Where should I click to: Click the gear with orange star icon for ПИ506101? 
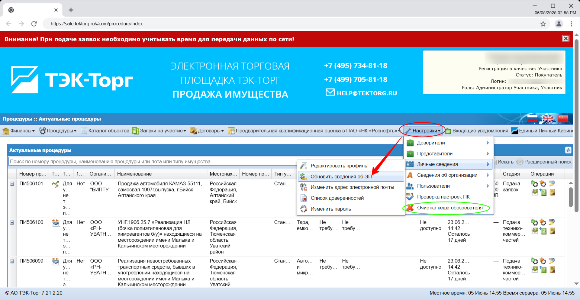pos(543,184)
